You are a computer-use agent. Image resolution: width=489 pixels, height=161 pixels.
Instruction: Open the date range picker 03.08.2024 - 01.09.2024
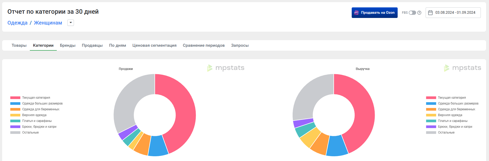[455, 13]
